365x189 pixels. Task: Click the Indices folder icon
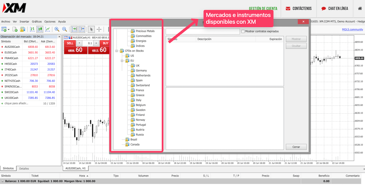(133, 46)
